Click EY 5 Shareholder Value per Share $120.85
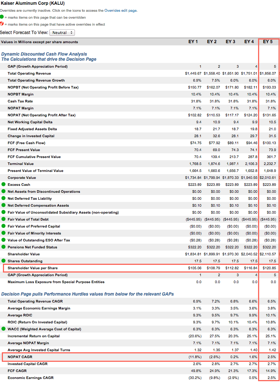The image size is (280, 383). pyautogui.click(x=269, y=268)
